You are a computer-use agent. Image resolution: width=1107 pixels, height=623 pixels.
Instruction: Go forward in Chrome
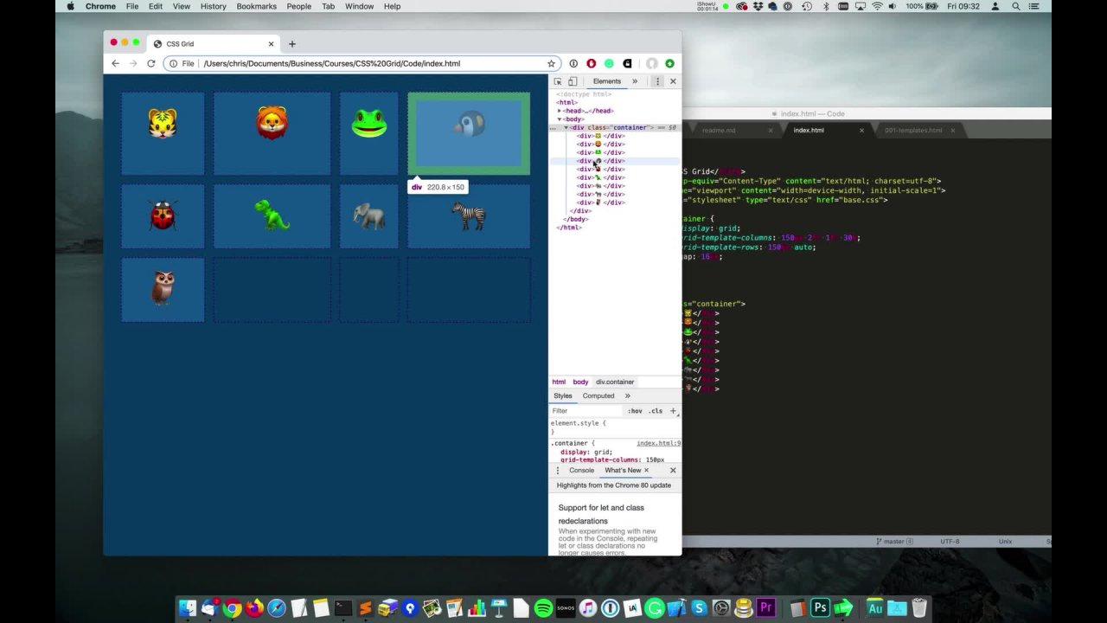click(x=133, y=63)
